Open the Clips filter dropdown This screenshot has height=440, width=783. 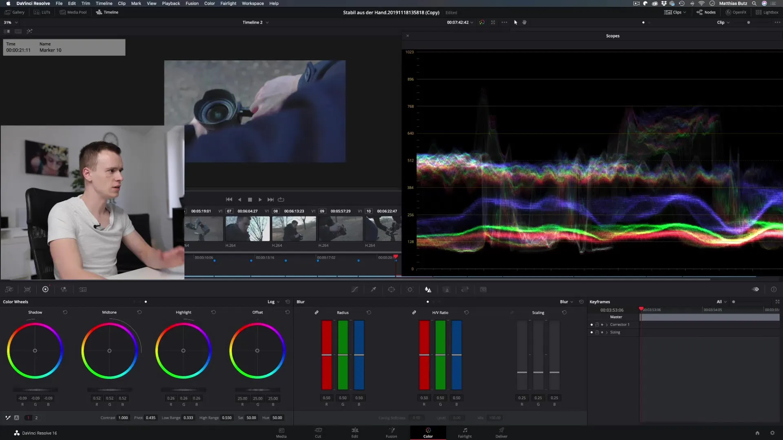click(x=675, y=12)
